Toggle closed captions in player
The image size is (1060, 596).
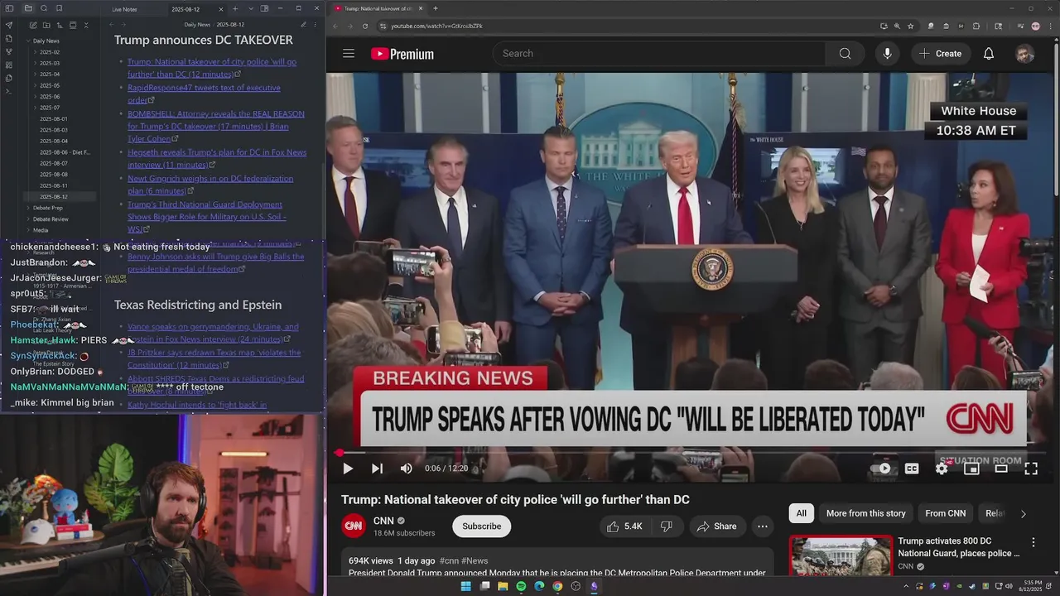(912, 469)
